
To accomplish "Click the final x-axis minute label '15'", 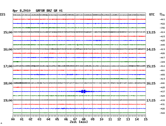I will (x=146, y=119).
